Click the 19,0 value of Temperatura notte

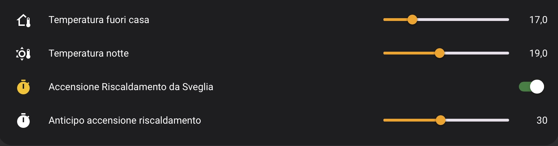coord(538,53)
